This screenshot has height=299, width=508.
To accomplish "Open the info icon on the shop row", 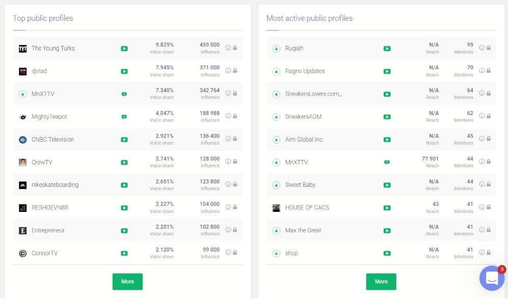I will pos(482,253).
